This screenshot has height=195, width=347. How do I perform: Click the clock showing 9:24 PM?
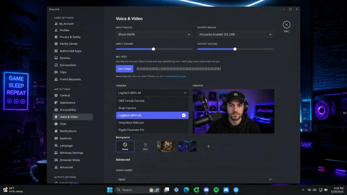[x=337, y=190]
